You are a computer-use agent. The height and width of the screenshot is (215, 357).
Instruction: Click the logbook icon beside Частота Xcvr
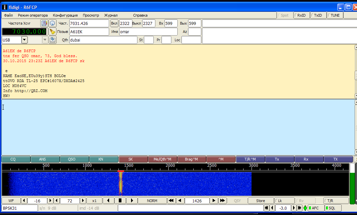(44, 23)
